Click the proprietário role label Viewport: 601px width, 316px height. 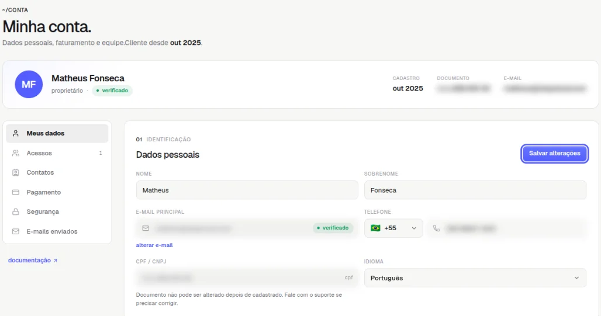[67, 91]
